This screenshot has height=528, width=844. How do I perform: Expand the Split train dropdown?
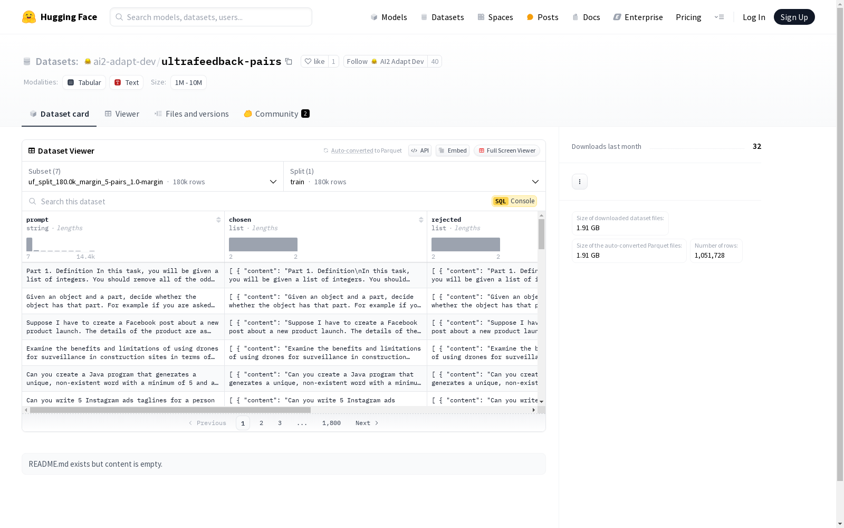click(415, 176)
